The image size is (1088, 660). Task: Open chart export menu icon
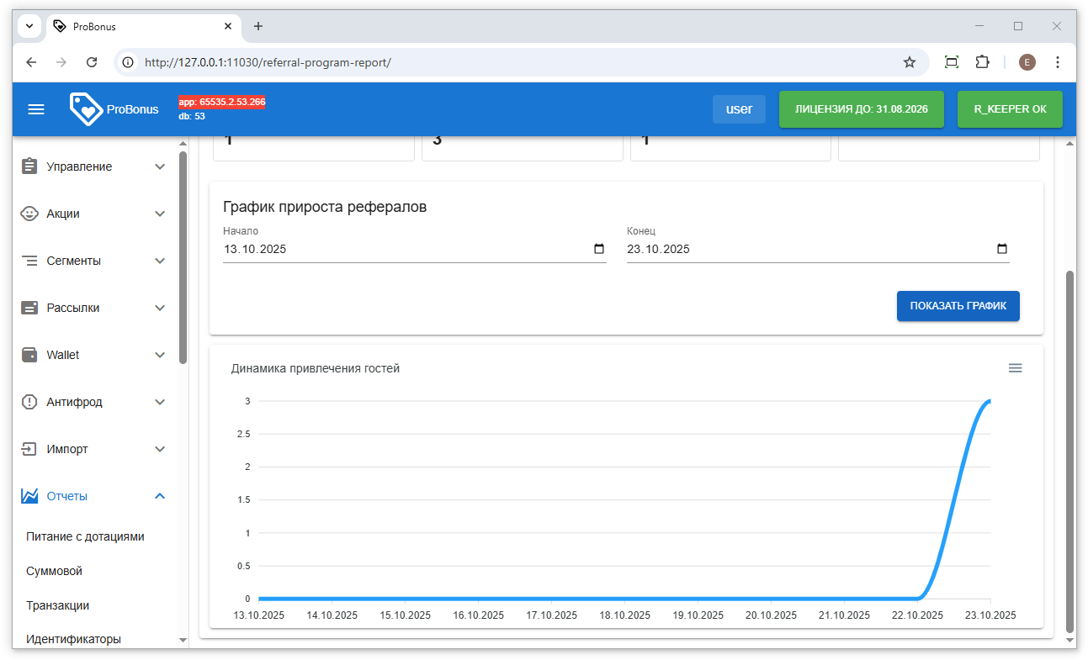[1015, 368]
